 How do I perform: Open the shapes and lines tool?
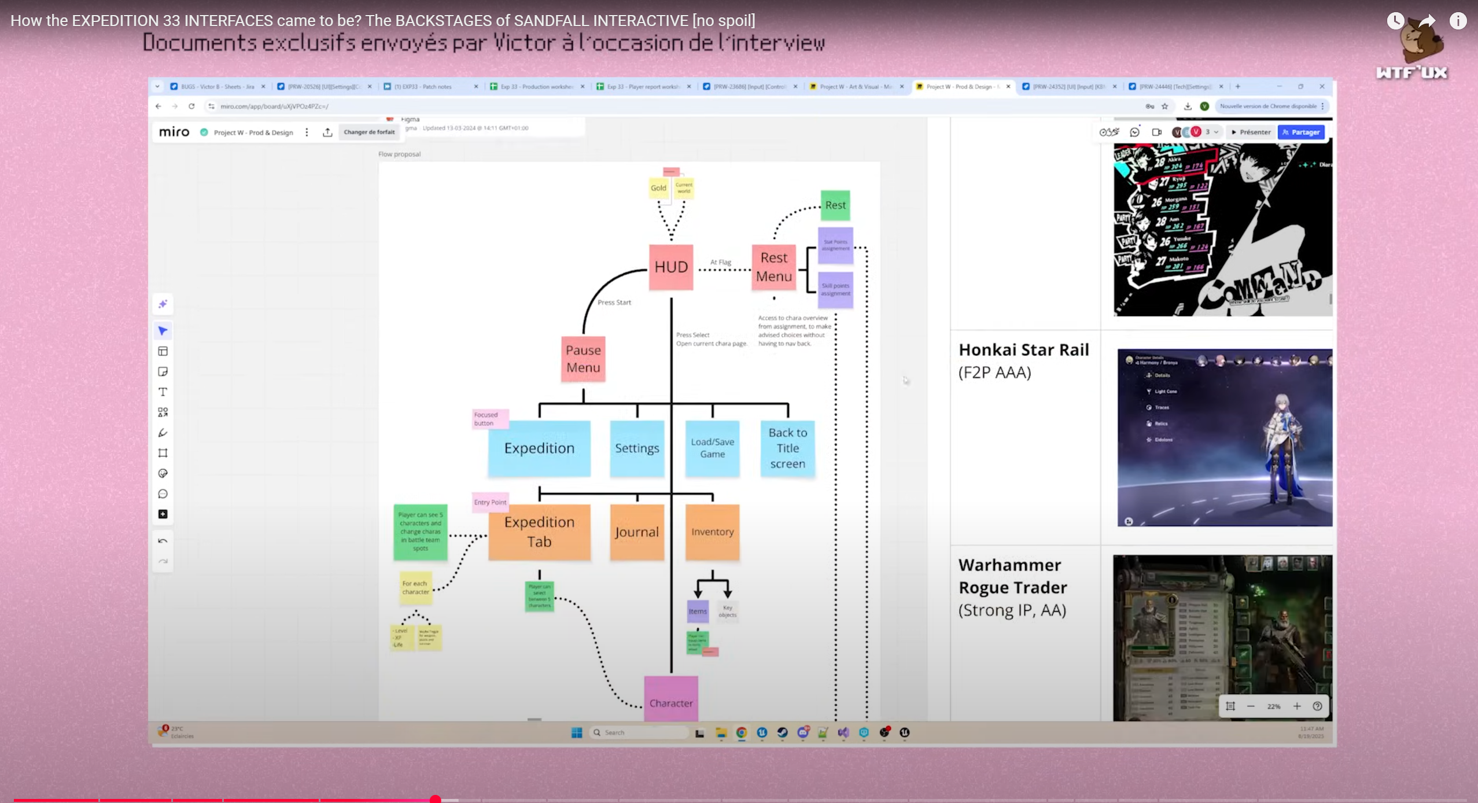pyautogui.click(x=163, y=412)
